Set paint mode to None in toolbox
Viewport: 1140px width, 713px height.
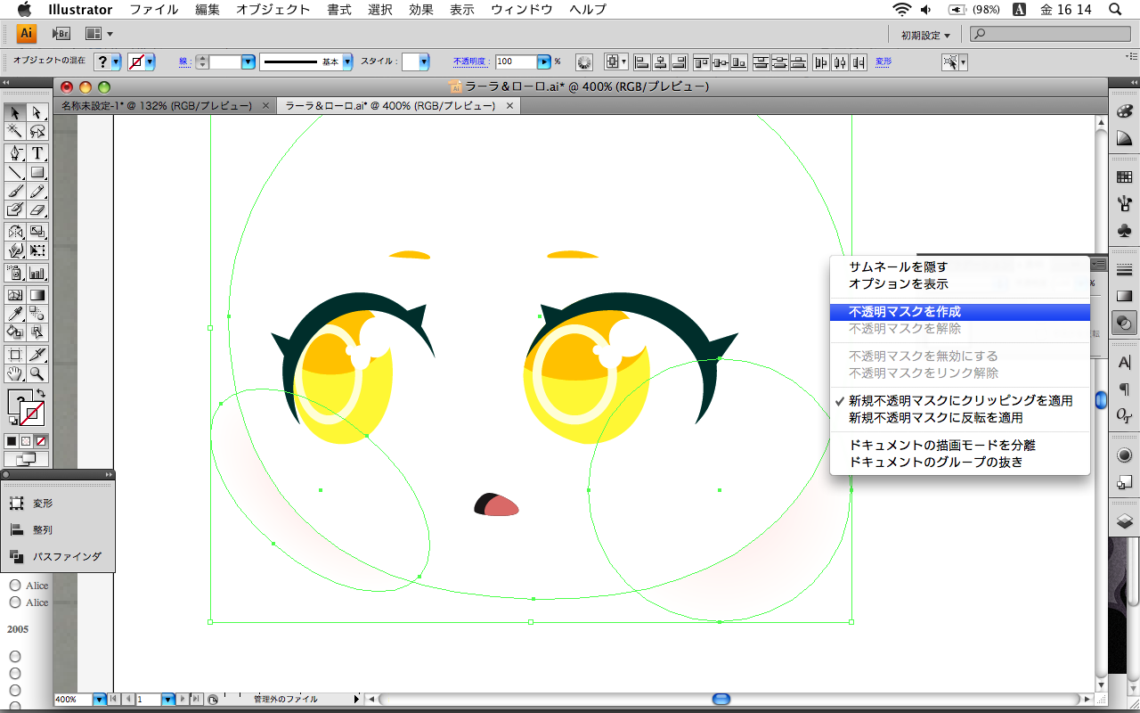click(41, 441)
